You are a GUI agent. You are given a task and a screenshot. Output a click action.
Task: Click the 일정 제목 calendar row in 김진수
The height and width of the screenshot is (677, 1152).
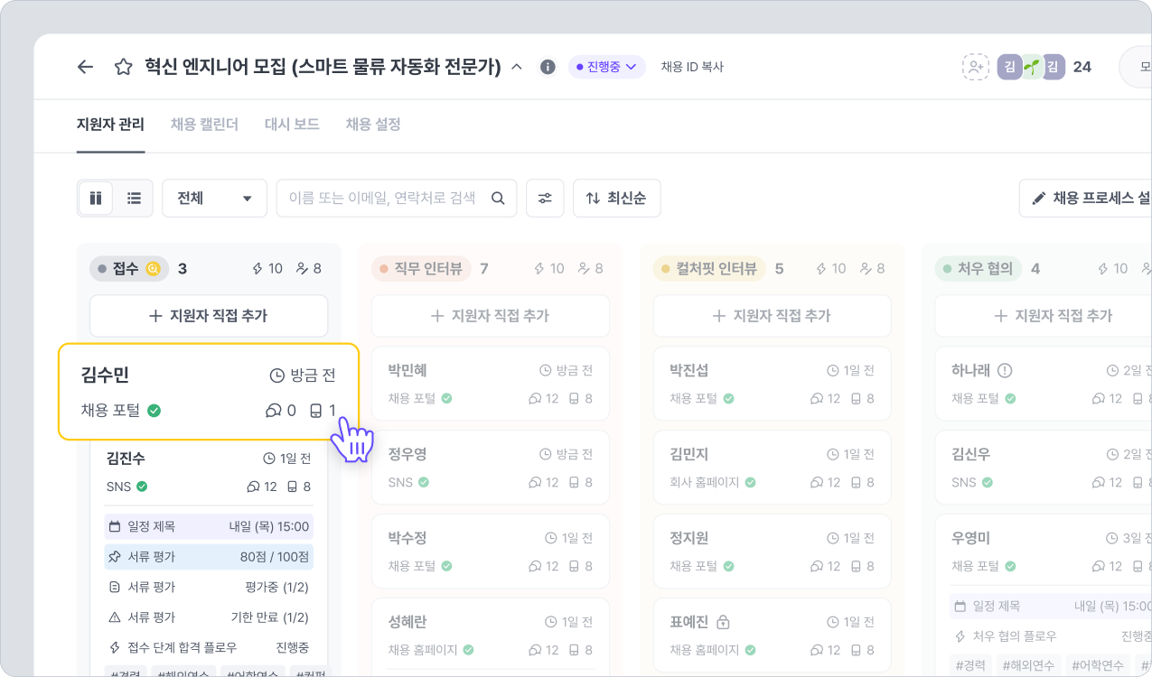209,526
